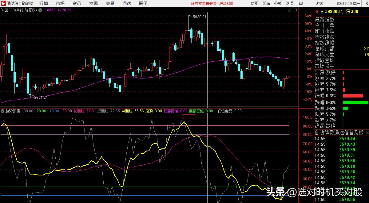The height and width of the screenshot is (203, 369).
Task: Open the 圈子 menu
Action: click(x=143, y=3)
